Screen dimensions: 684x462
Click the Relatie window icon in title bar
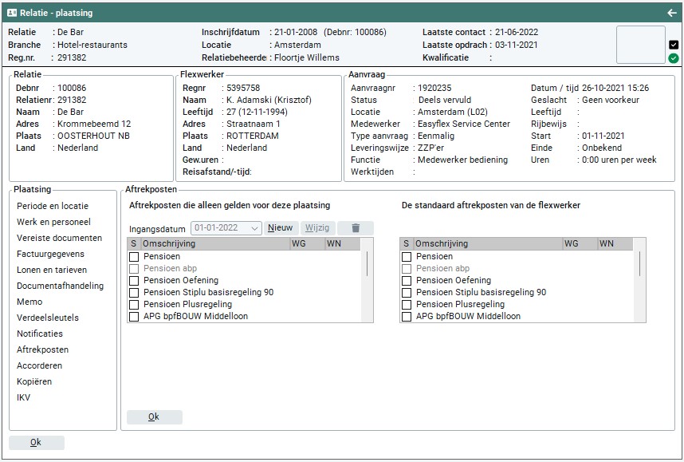12,13
